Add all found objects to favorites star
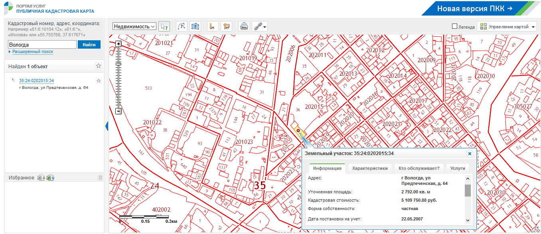This screenshot has width=541, height=234. click(x=98, y=66)
